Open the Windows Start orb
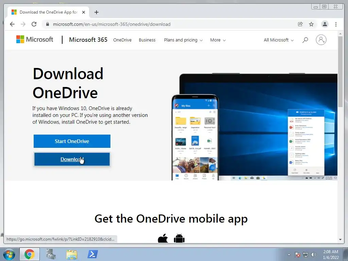The height and width of the screenshot is (261, 348). point(9,254)
